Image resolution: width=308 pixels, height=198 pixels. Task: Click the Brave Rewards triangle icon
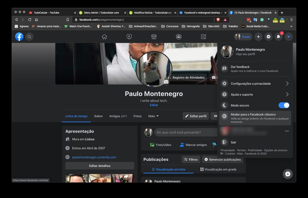point(225,20)
